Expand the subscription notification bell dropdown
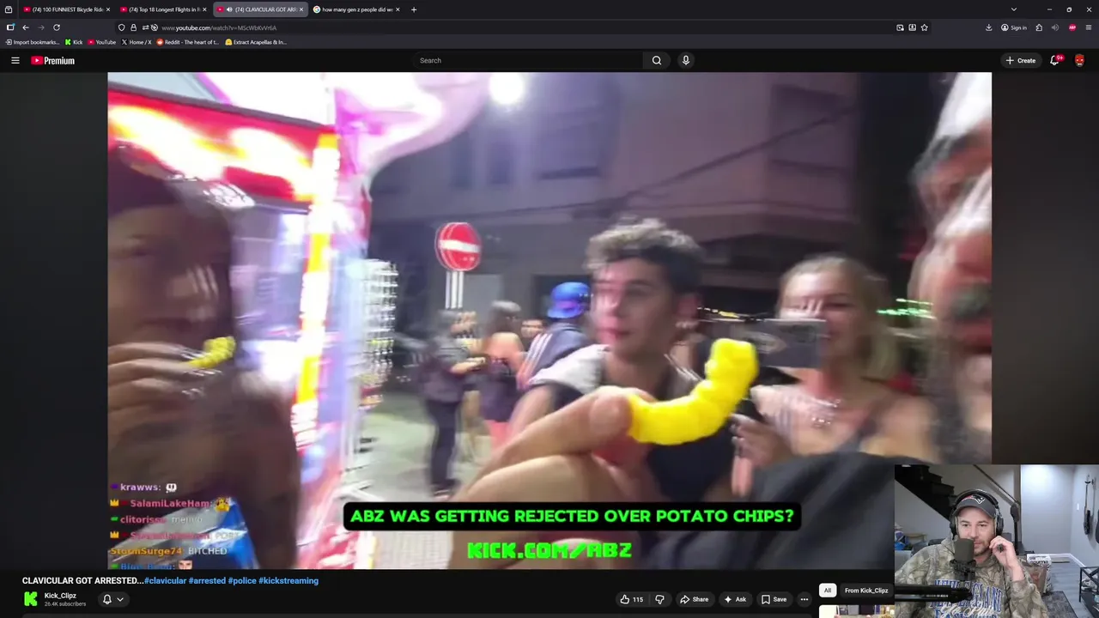 pos(113,599)
